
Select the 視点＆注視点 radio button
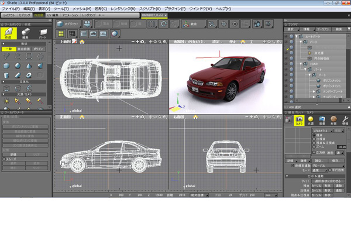pos(314,143)
